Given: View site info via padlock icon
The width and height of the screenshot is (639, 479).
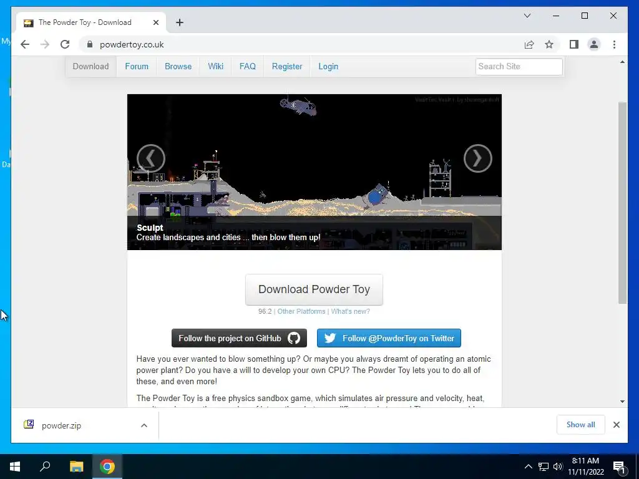Looking at the screenshot, I should click(x=90, y=44).
